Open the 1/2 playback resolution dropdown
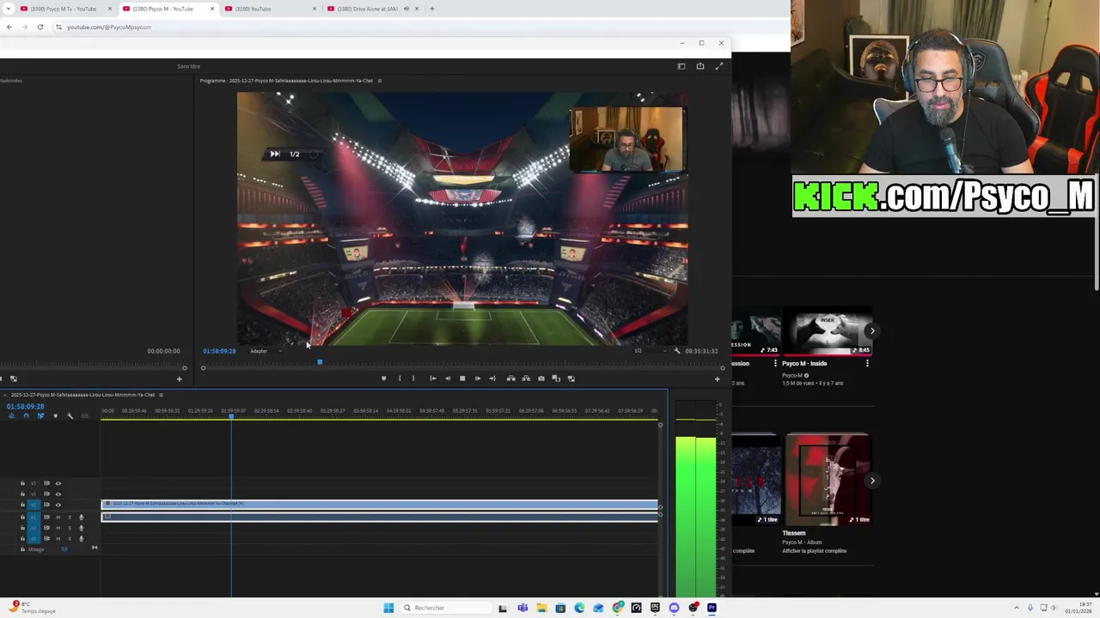1100x618 pixels. 649,351
